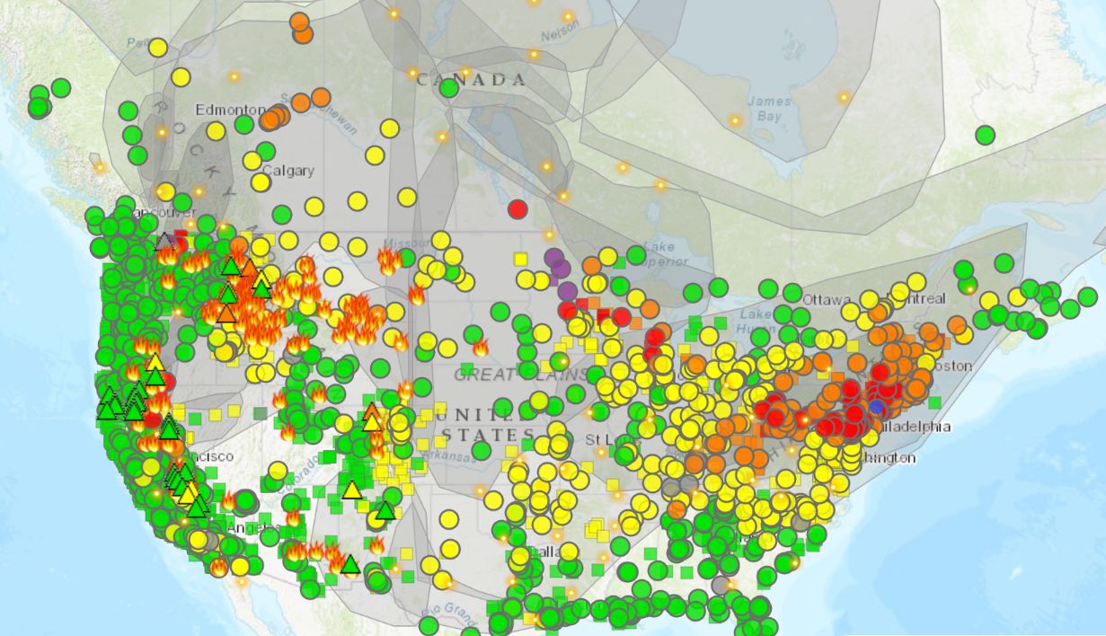Open the isolated green monitor in eastern Quebec
The image size is (1106, 636).
pos(986,135)
